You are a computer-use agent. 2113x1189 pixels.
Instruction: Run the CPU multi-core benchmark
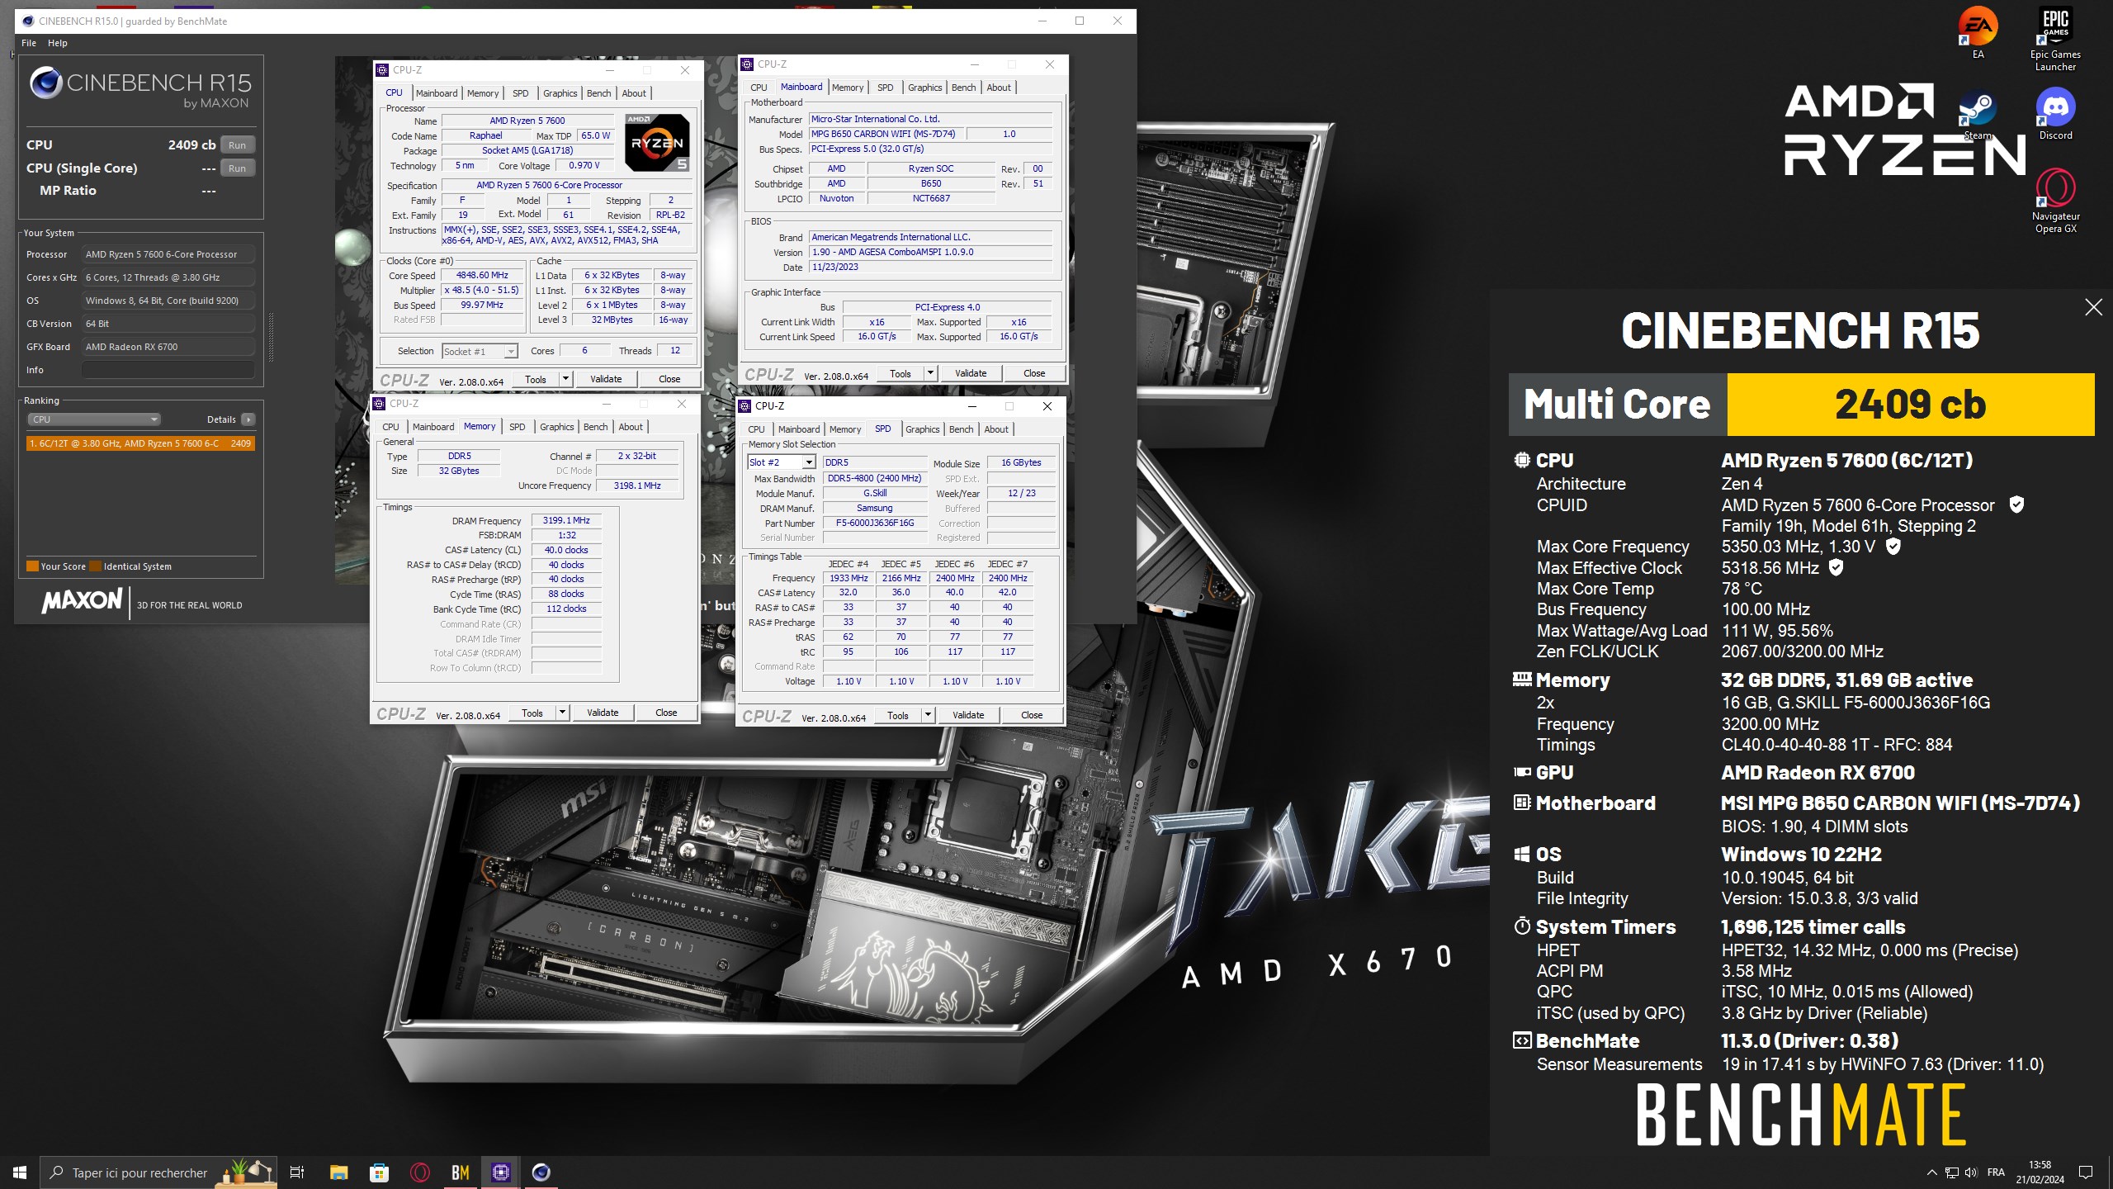[237, 144]
